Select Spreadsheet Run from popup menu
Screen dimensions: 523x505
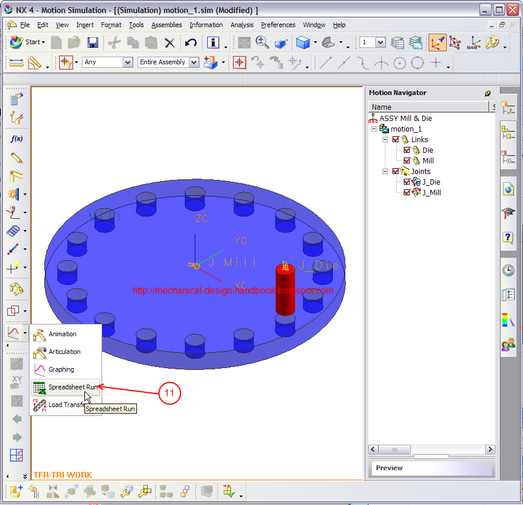(66, 388)
